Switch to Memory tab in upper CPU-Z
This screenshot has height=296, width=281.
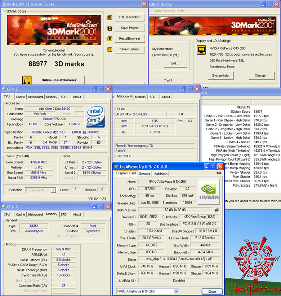click(x=52, y=97)
